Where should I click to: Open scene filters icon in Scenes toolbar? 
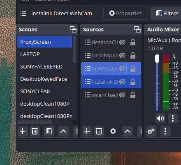pos(49,131)
